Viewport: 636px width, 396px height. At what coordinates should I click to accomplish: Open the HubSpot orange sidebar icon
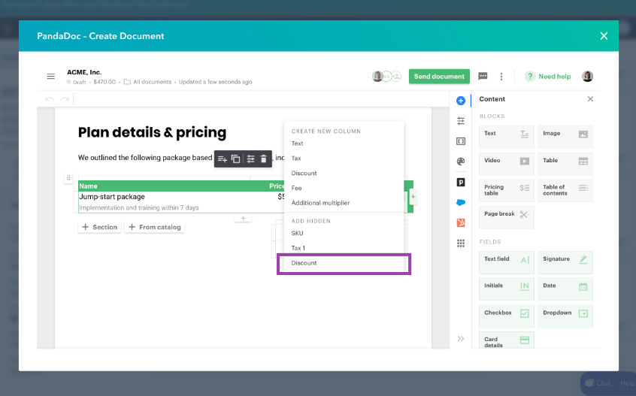pos(461,222)
